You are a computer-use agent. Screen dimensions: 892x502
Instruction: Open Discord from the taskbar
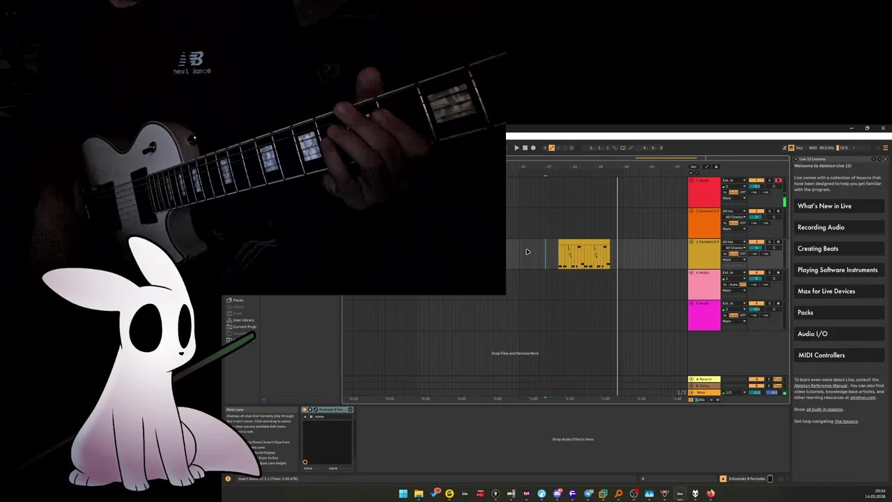point(557,494)
